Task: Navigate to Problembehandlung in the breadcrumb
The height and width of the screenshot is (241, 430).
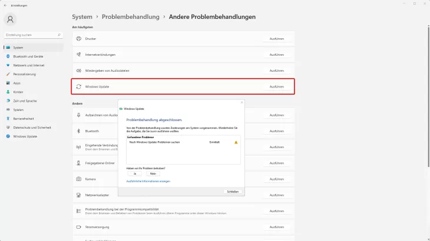Action: coord(134,17)
